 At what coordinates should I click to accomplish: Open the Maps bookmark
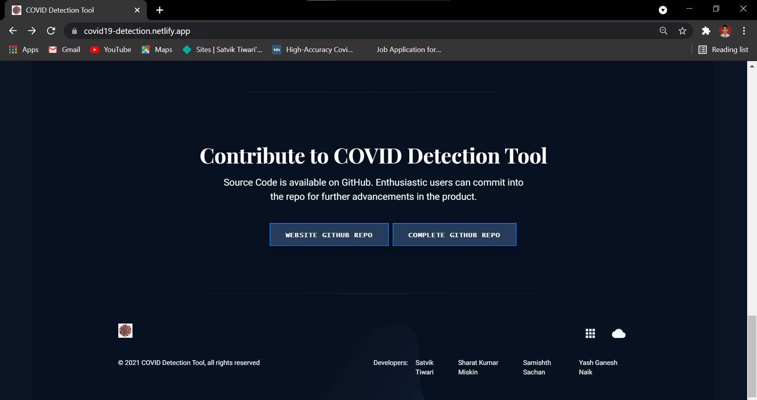tap(157, 50)
